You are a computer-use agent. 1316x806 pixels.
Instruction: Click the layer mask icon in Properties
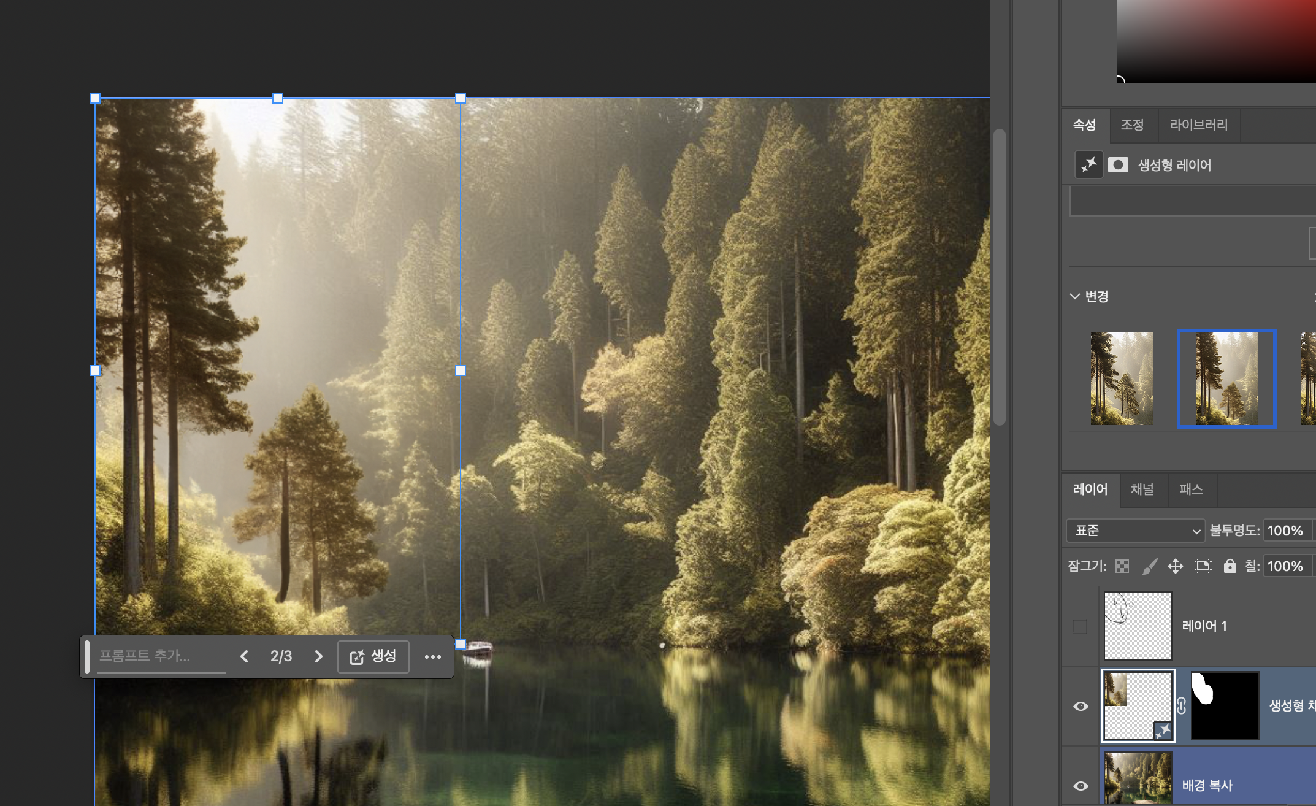[x=1118, y=165]
